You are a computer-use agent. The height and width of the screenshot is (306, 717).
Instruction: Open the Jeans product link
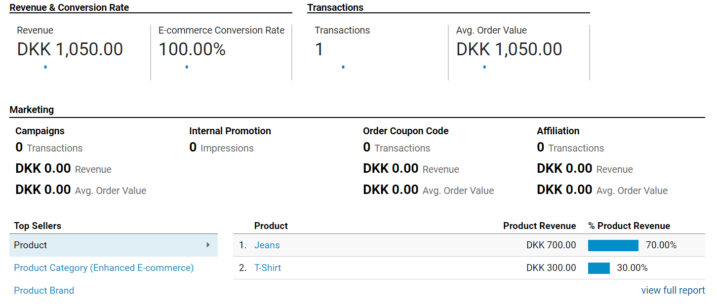[x=267, y=245]
